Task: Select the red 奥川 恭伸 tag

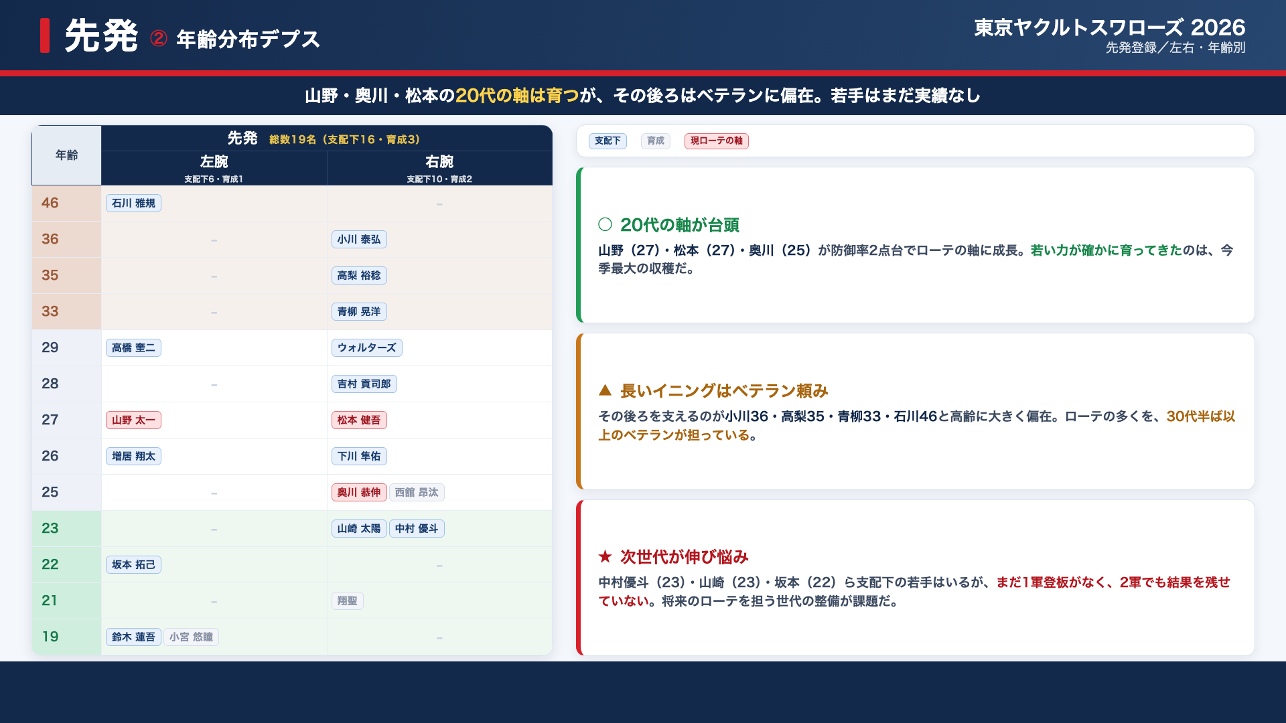Action: point(359,493)
